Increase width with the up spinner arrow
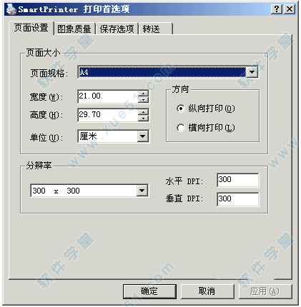 144,94
